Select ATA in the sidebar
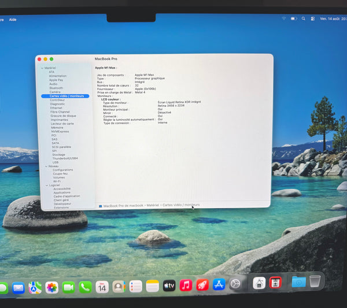Screen dimensions: 347x308 pos(51,72)
